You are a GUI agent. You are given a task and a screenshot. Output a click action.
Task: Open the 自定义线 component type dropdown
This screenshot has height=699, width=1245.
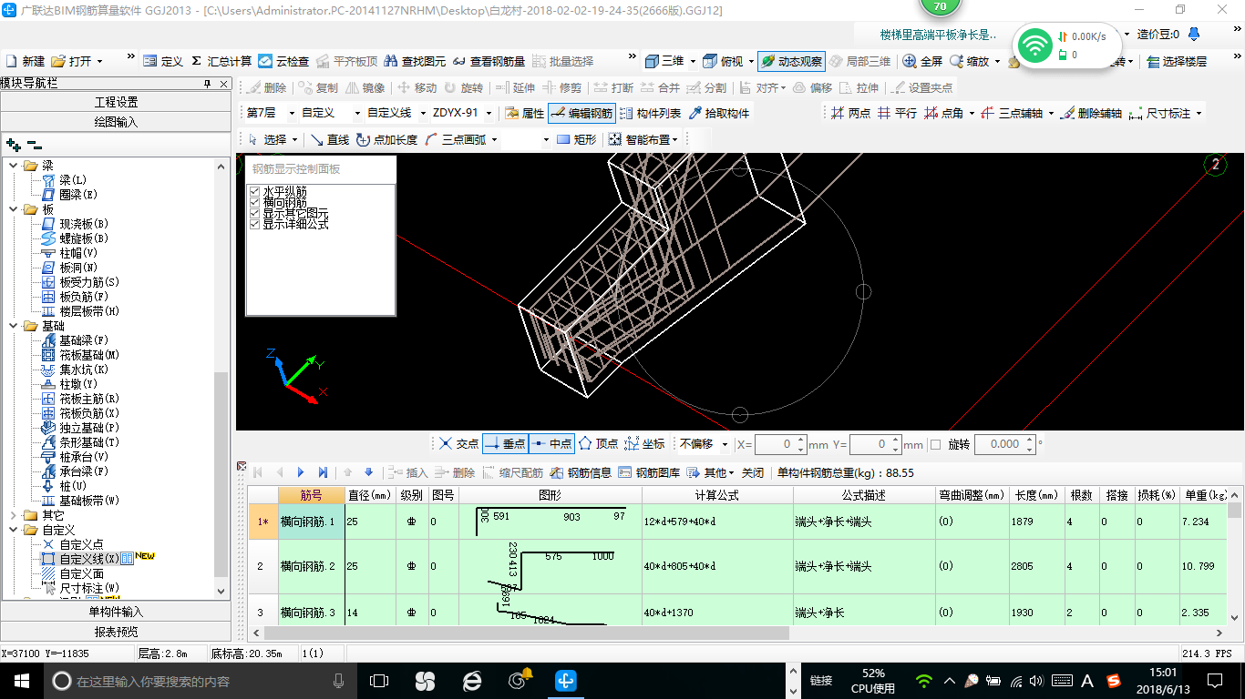point(423,114)
